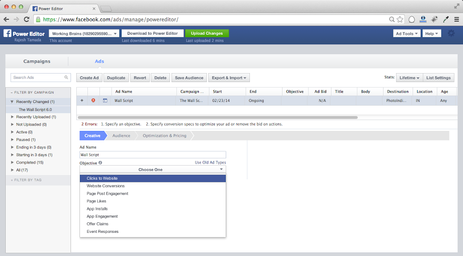Collapse the Filter by Campaign section
Viewport: 463px width, 256px height.
32,93
